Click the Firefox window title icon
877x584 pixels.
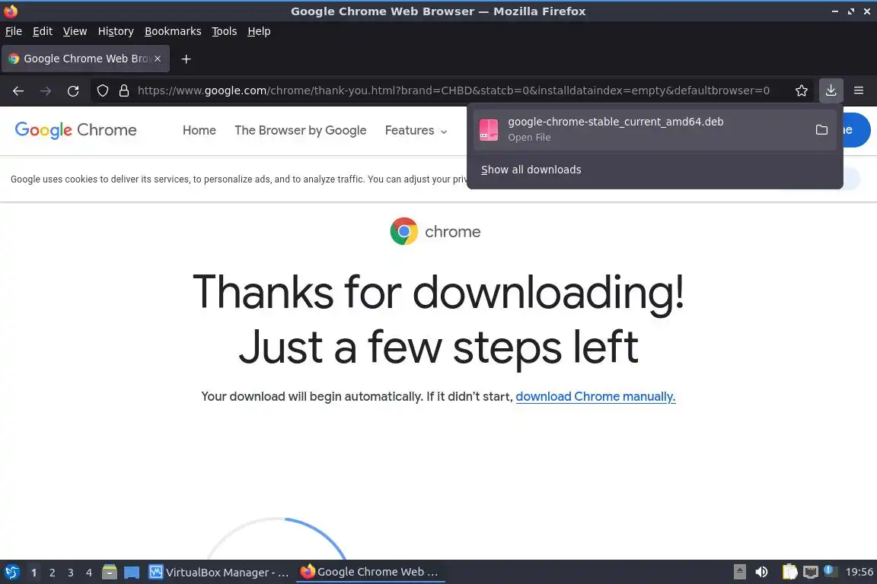(x=11, y=11)
